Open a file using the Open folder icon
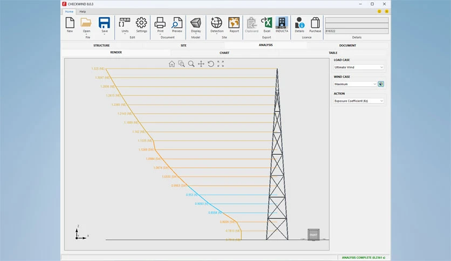Screen dimensions: 451x261 tap(86, 24)
